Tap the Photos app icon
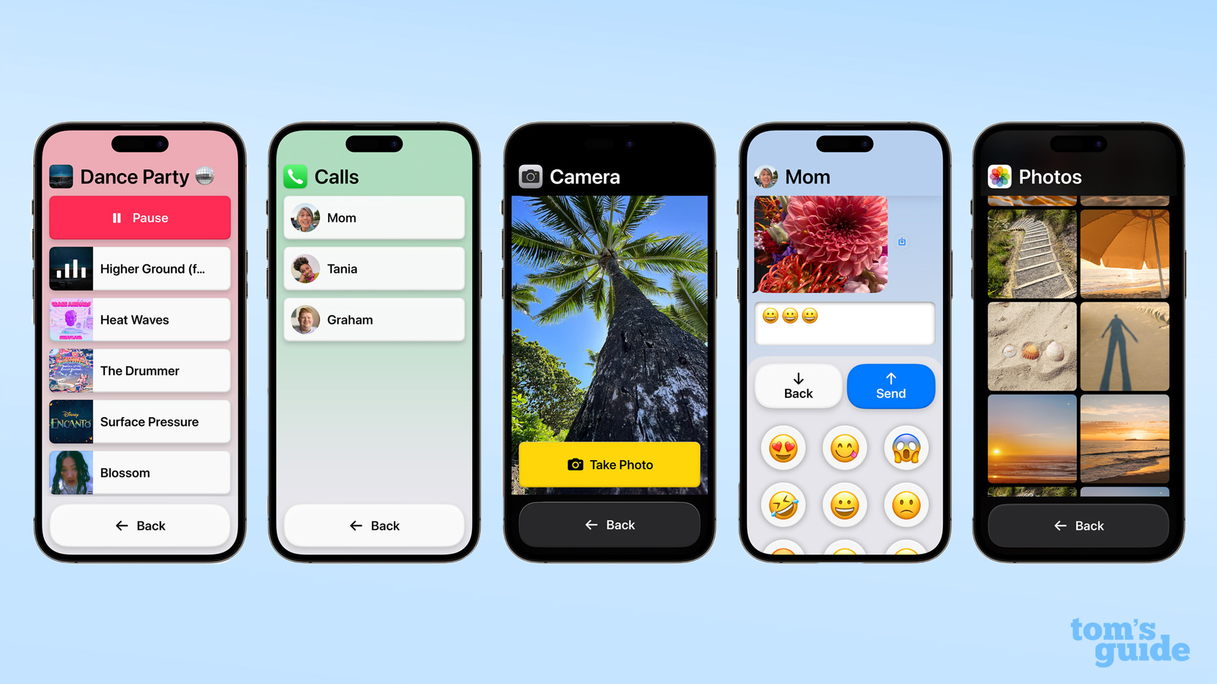 [1000, 175]
